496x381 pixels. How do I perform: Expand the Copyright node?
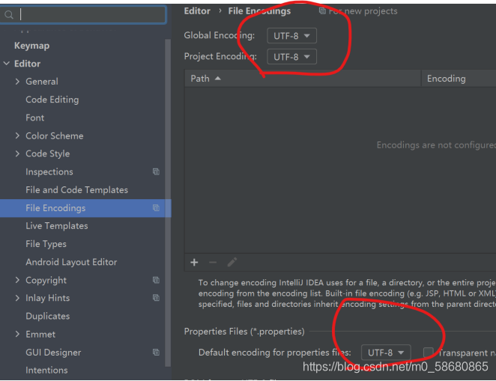17,280
